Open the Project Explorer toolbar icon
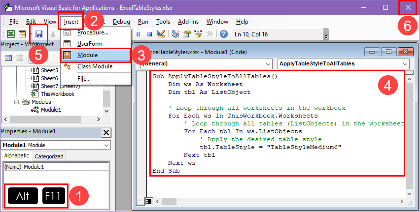This screenshot has height=212, width=420. (x=175, y=34)
